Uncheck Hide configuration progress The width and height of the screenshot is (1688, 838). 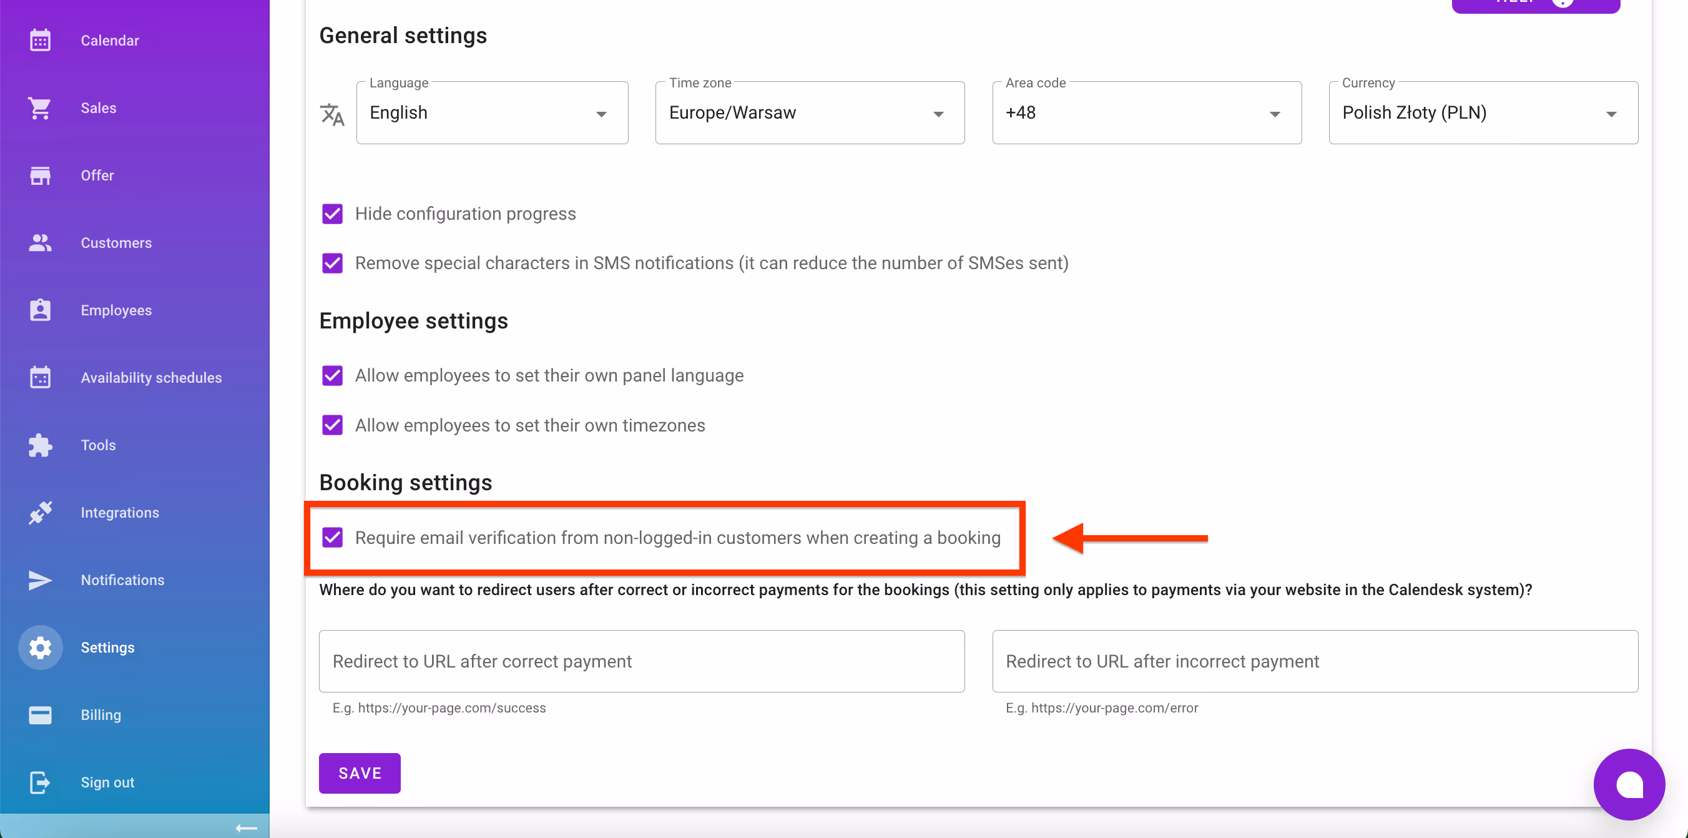(332, 213)
